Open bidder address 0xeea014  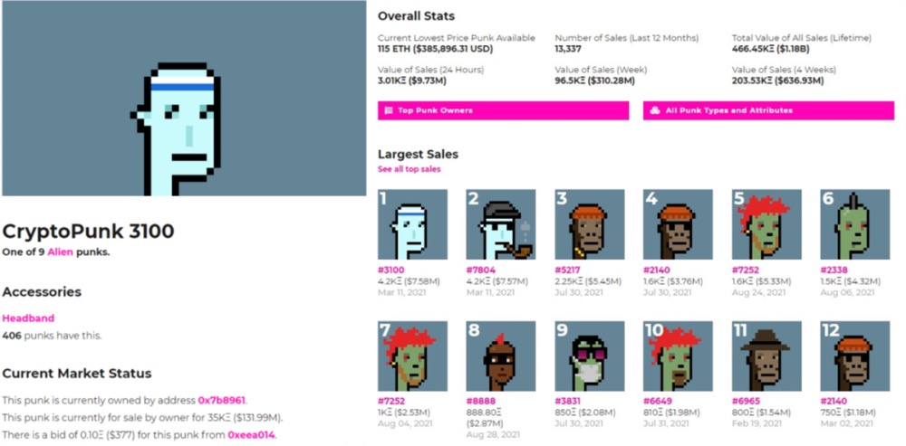[x=251, y=434]
